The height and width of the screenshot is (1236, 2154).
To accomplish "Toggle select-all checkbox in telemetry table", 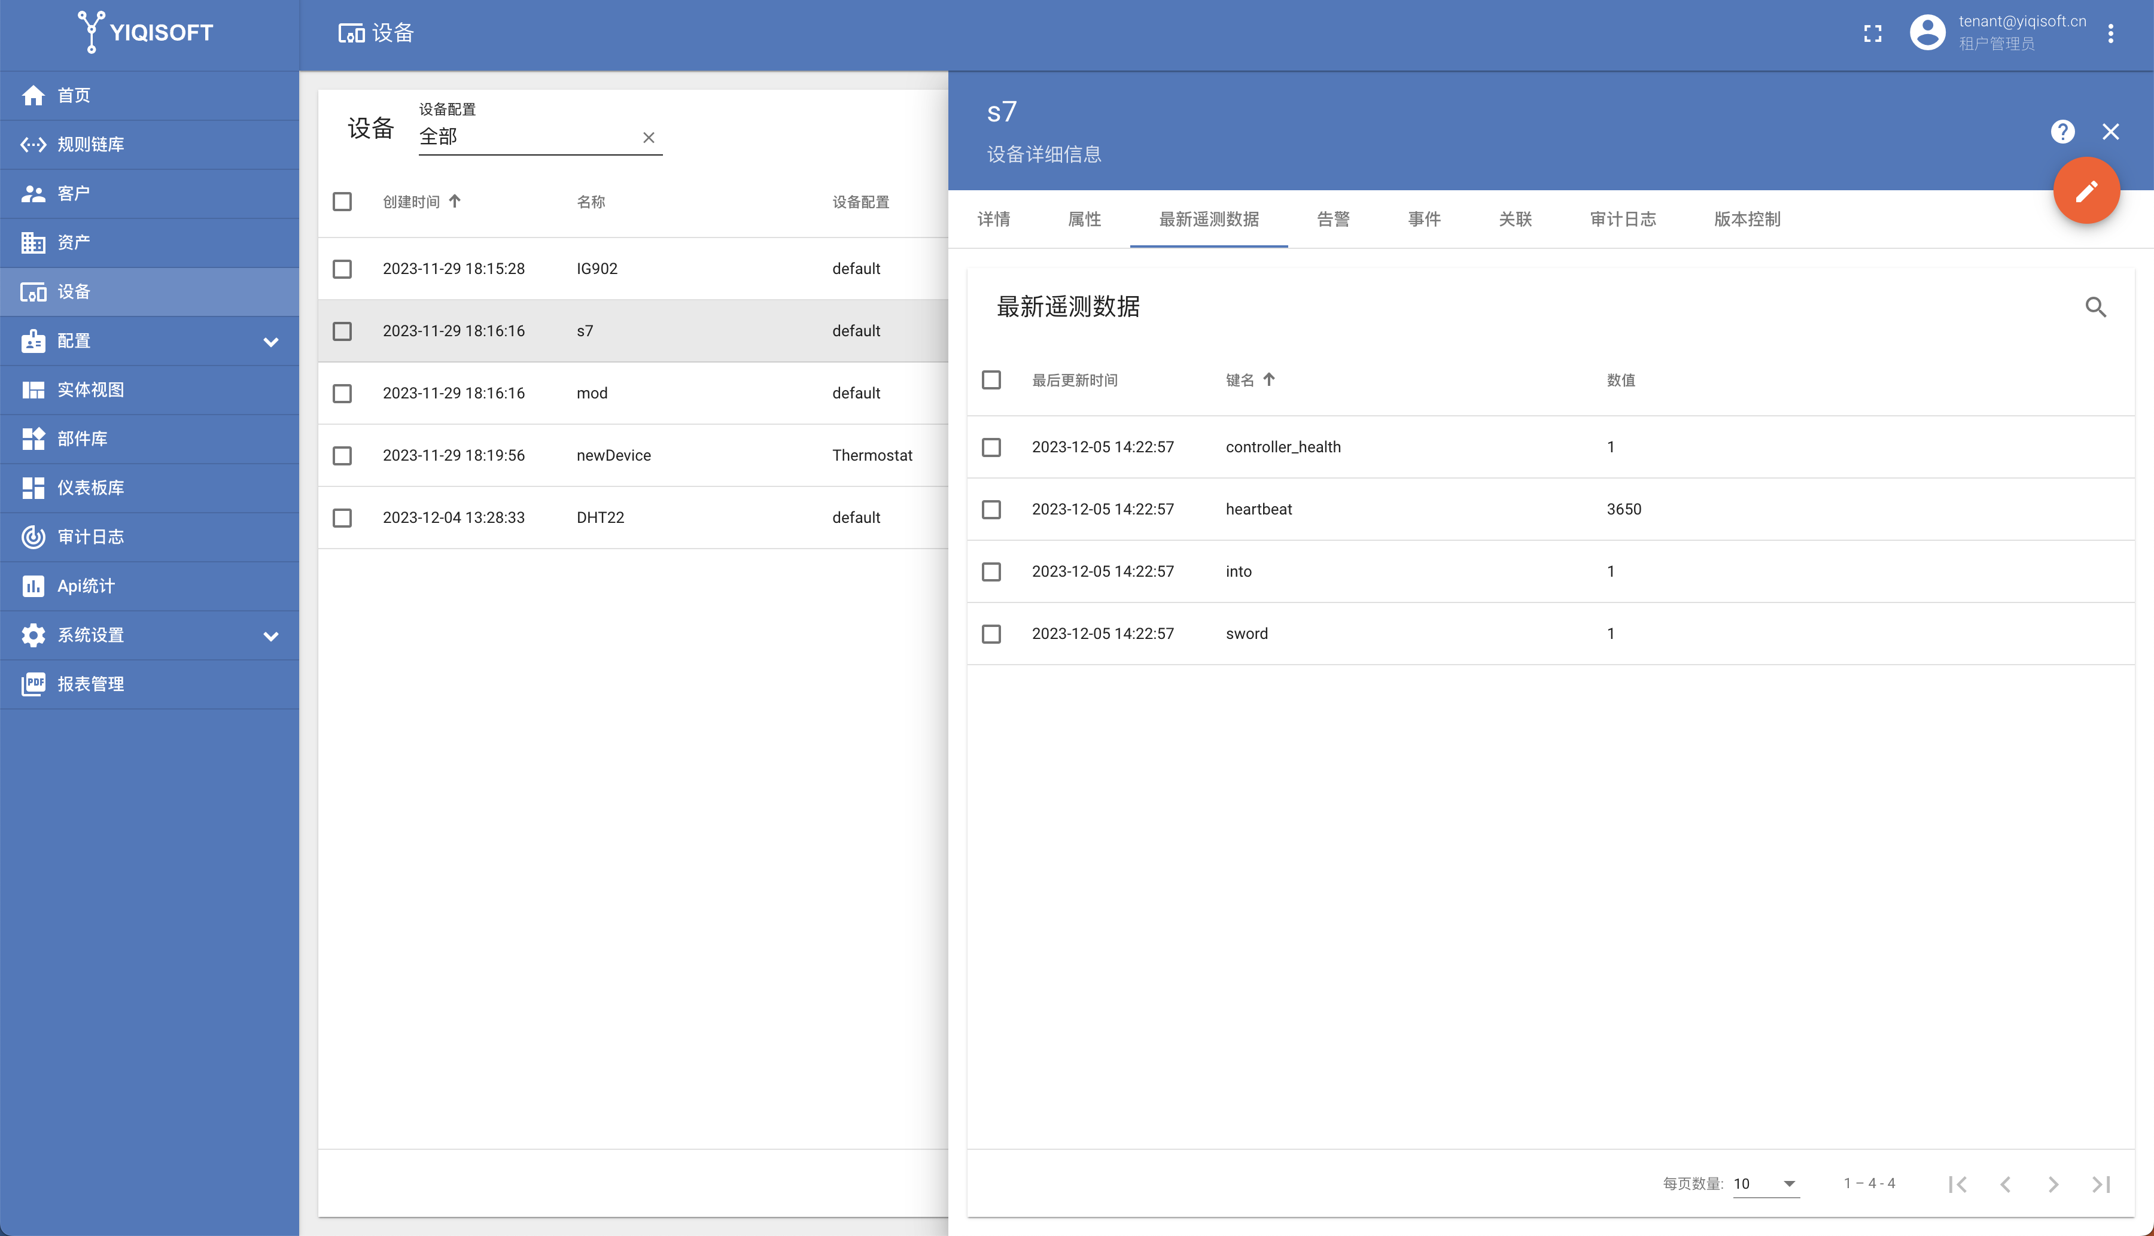I will tap(991, 379).
